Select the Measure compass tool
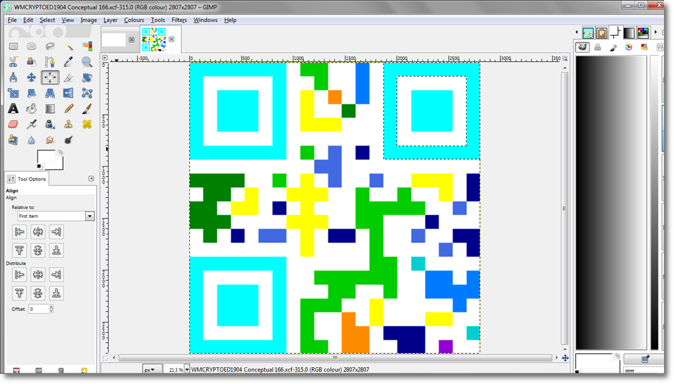The image size is (674, 384). [x=13, y=77]
